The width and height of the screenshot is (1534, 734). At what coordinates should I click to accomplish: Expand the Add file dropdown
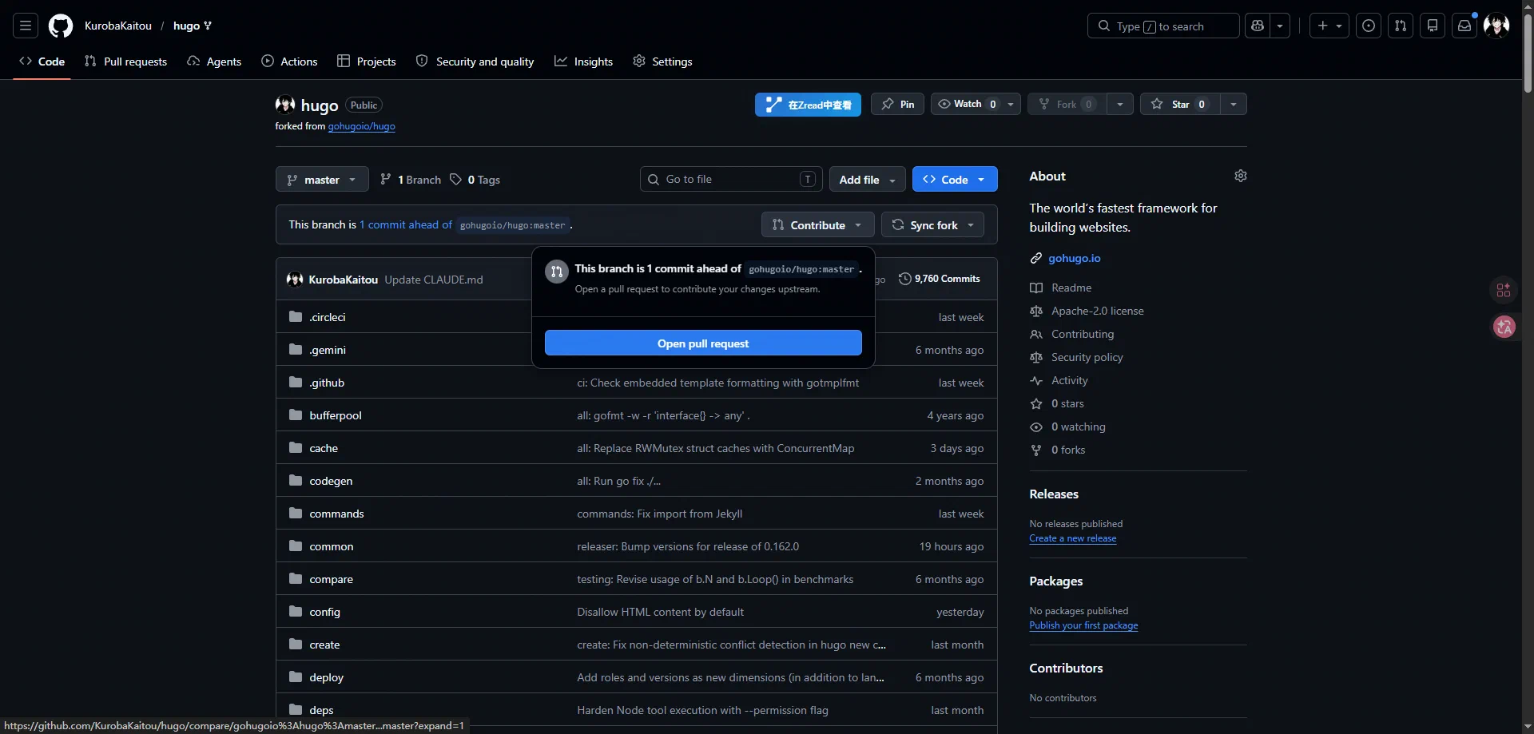(x=868, y=180)
